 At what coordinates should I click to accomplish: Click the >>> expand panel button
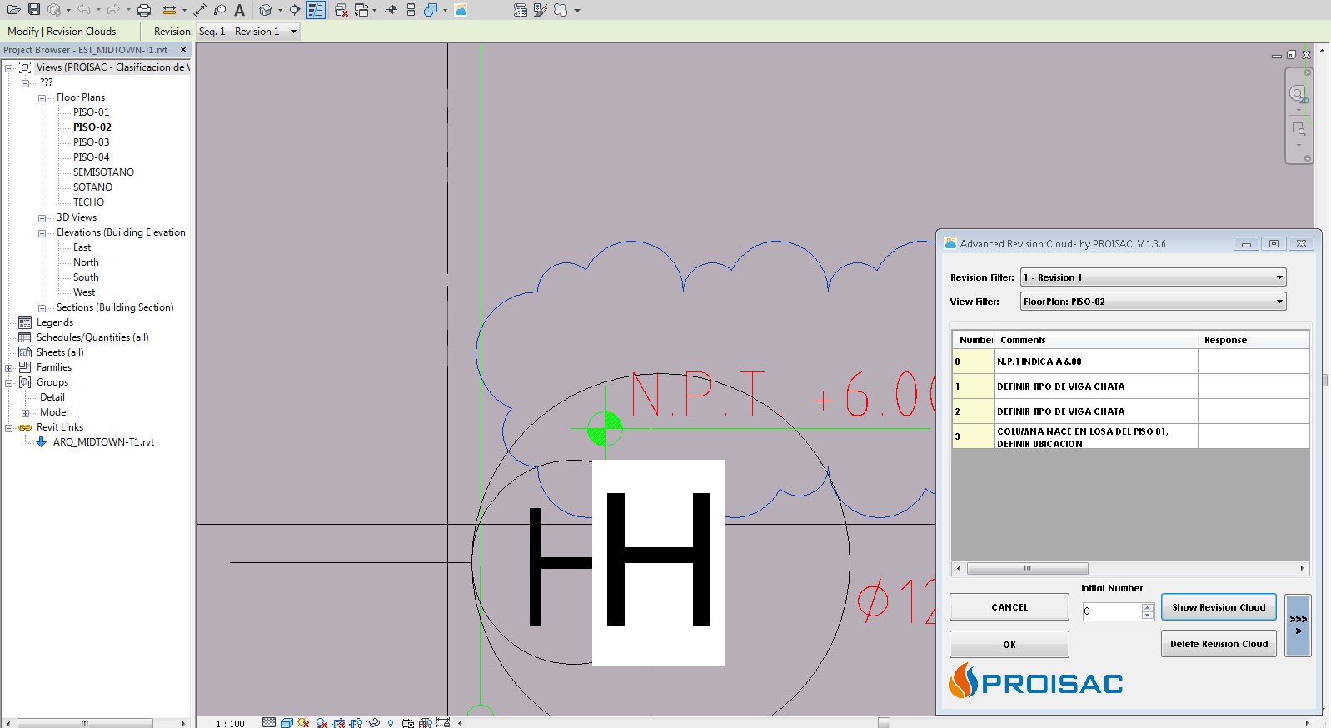[1298, 626]
